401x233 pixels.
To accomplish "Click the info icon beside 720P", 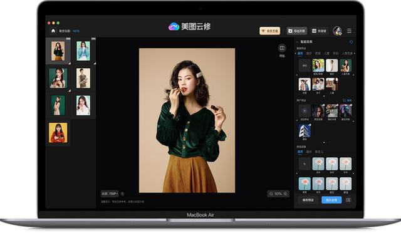I will click(x=123, y=194).
